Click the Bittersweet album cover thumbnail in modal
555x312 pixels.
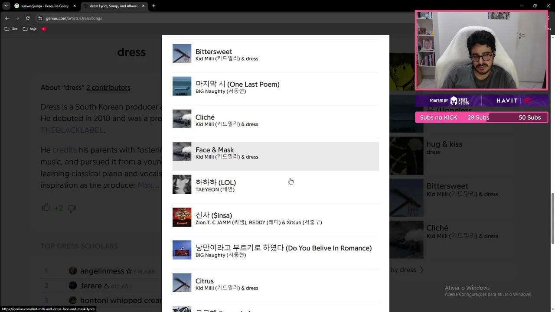[x=182, y=53]
